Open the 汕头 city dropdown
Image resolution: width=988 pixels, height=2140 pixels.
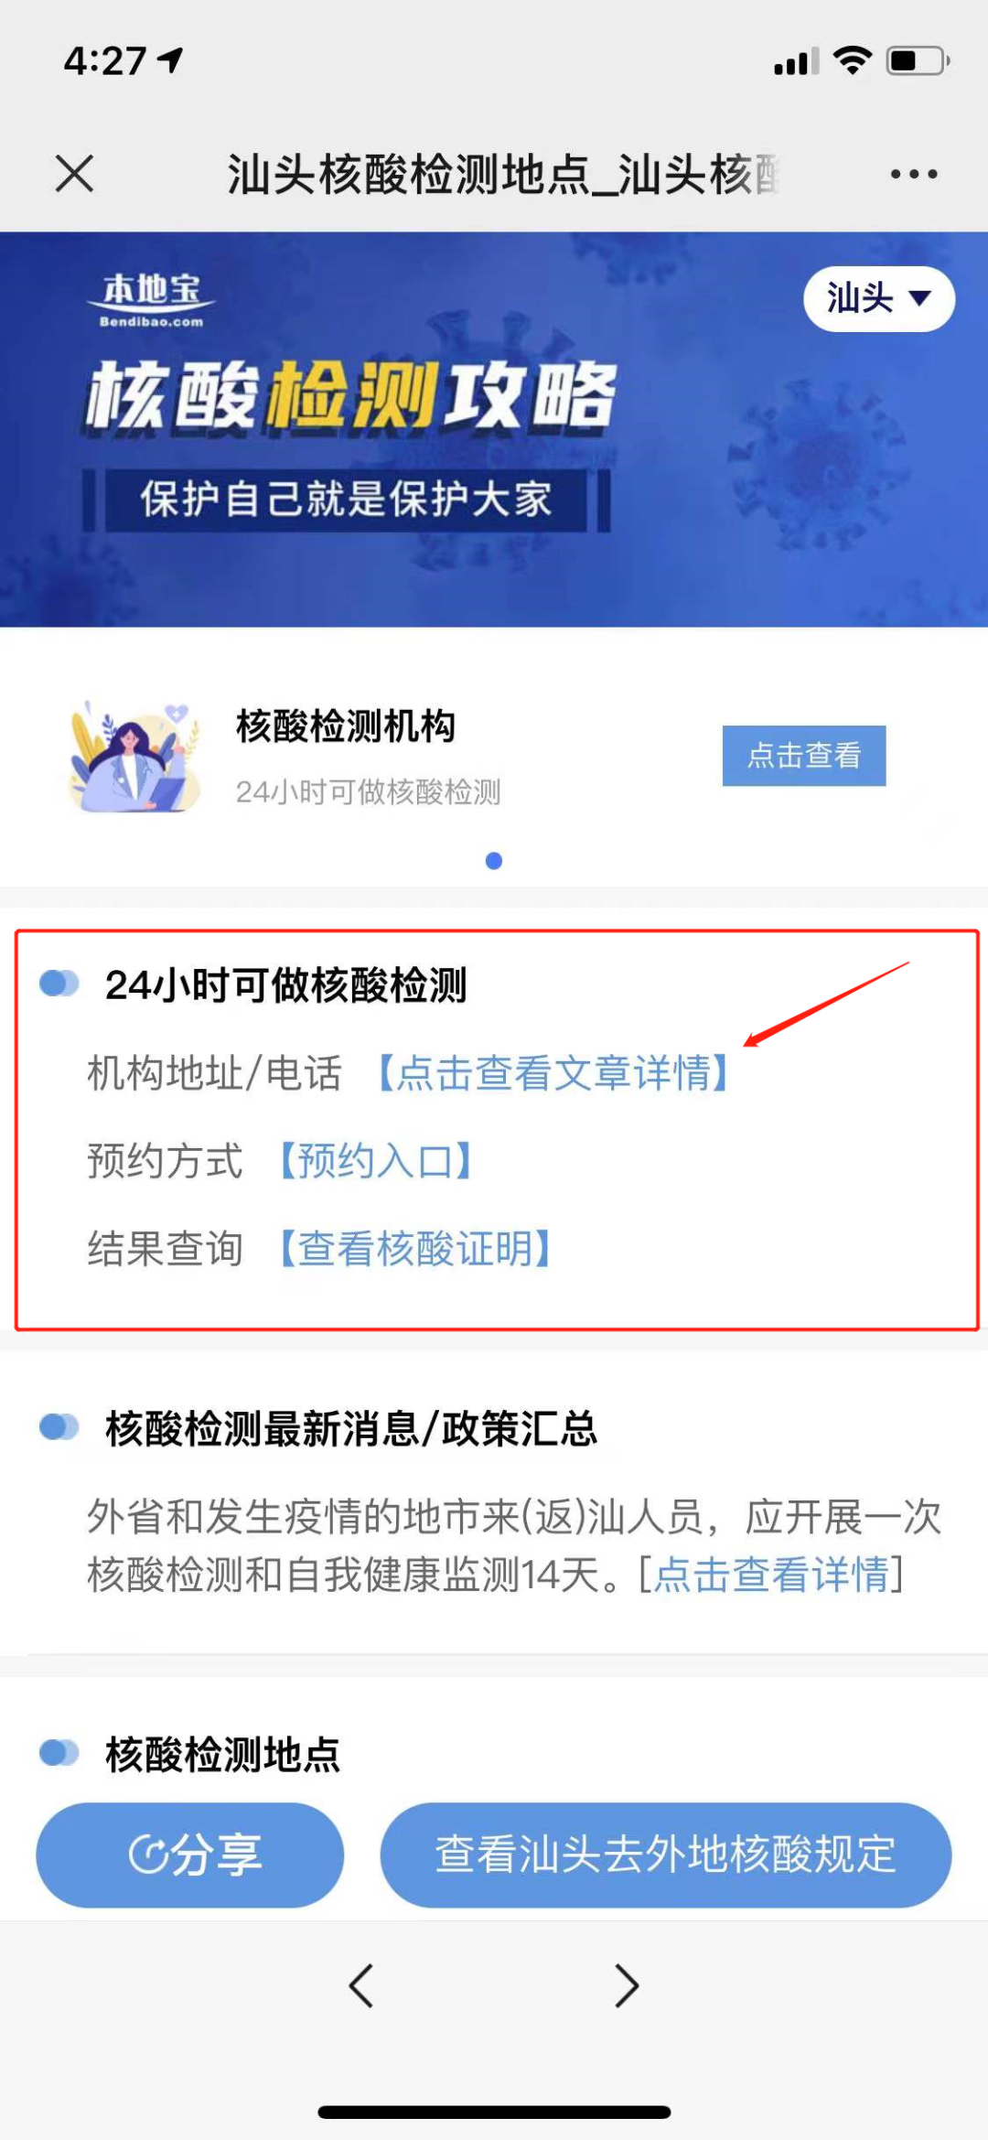coord(879,298)
